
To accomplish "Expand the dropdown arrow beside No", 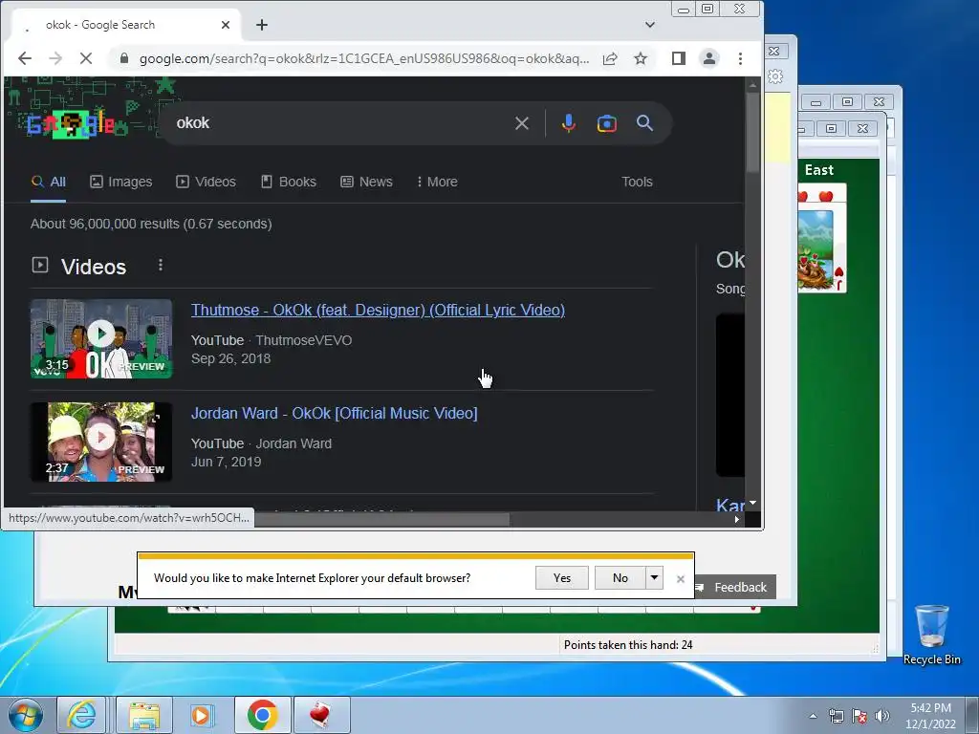I will coord(654,578).
